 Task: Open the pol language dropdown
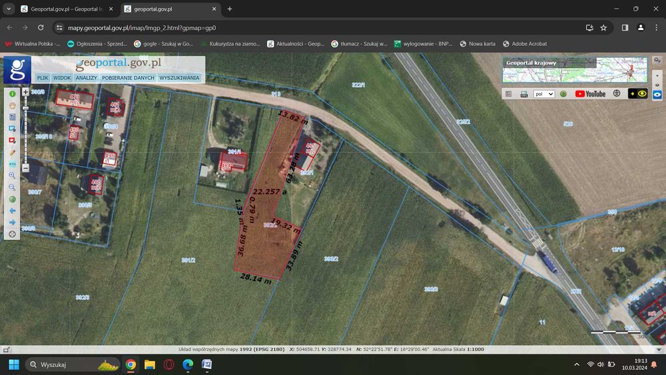(544, 94)
